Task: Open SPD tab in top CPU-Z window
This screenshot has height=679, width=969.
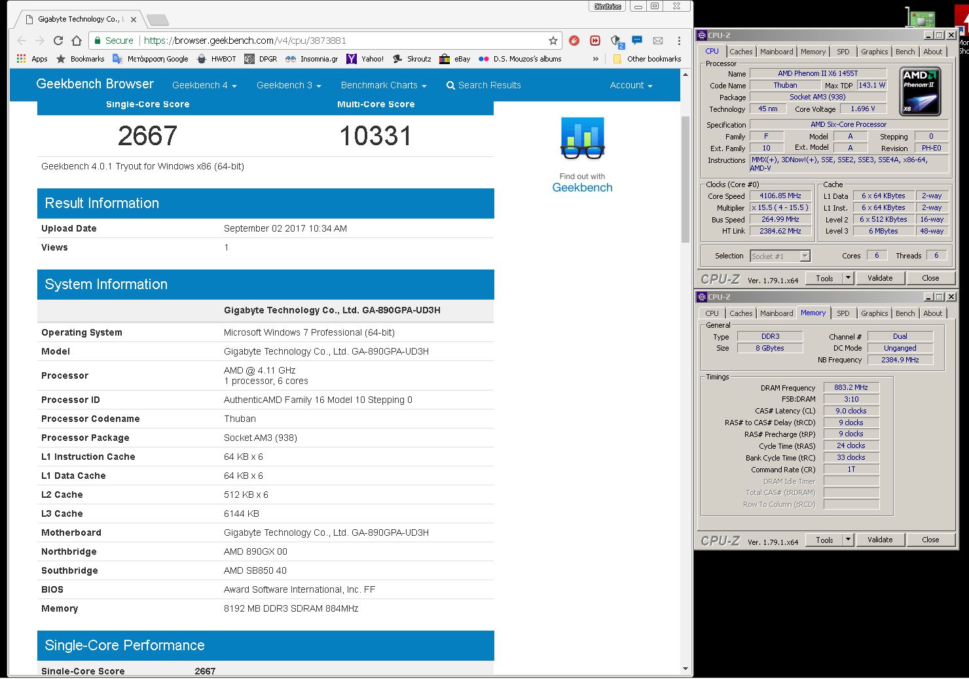Action: point(843,52)
